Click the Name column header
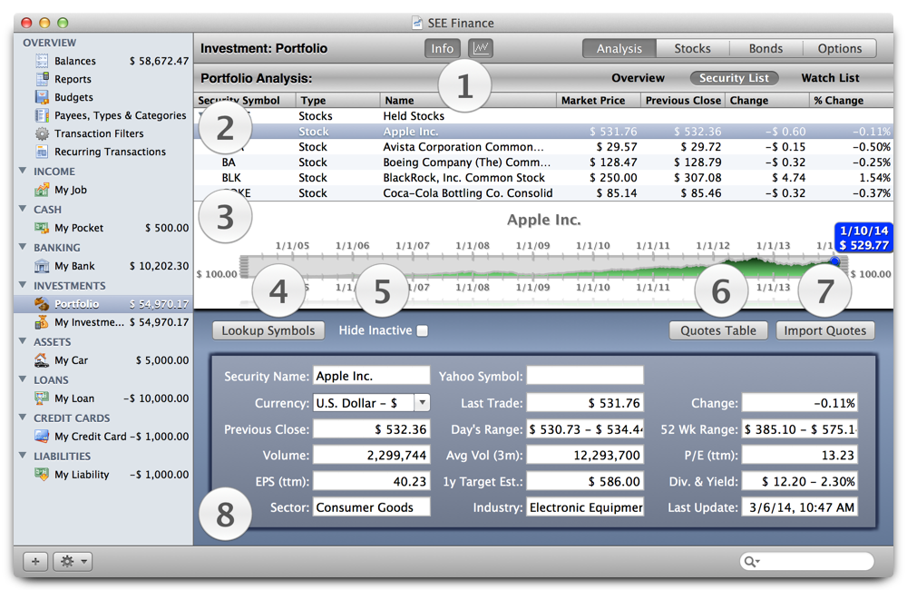Image resolution: width=907 pixels, height=590 pixels. pos(468,100)
